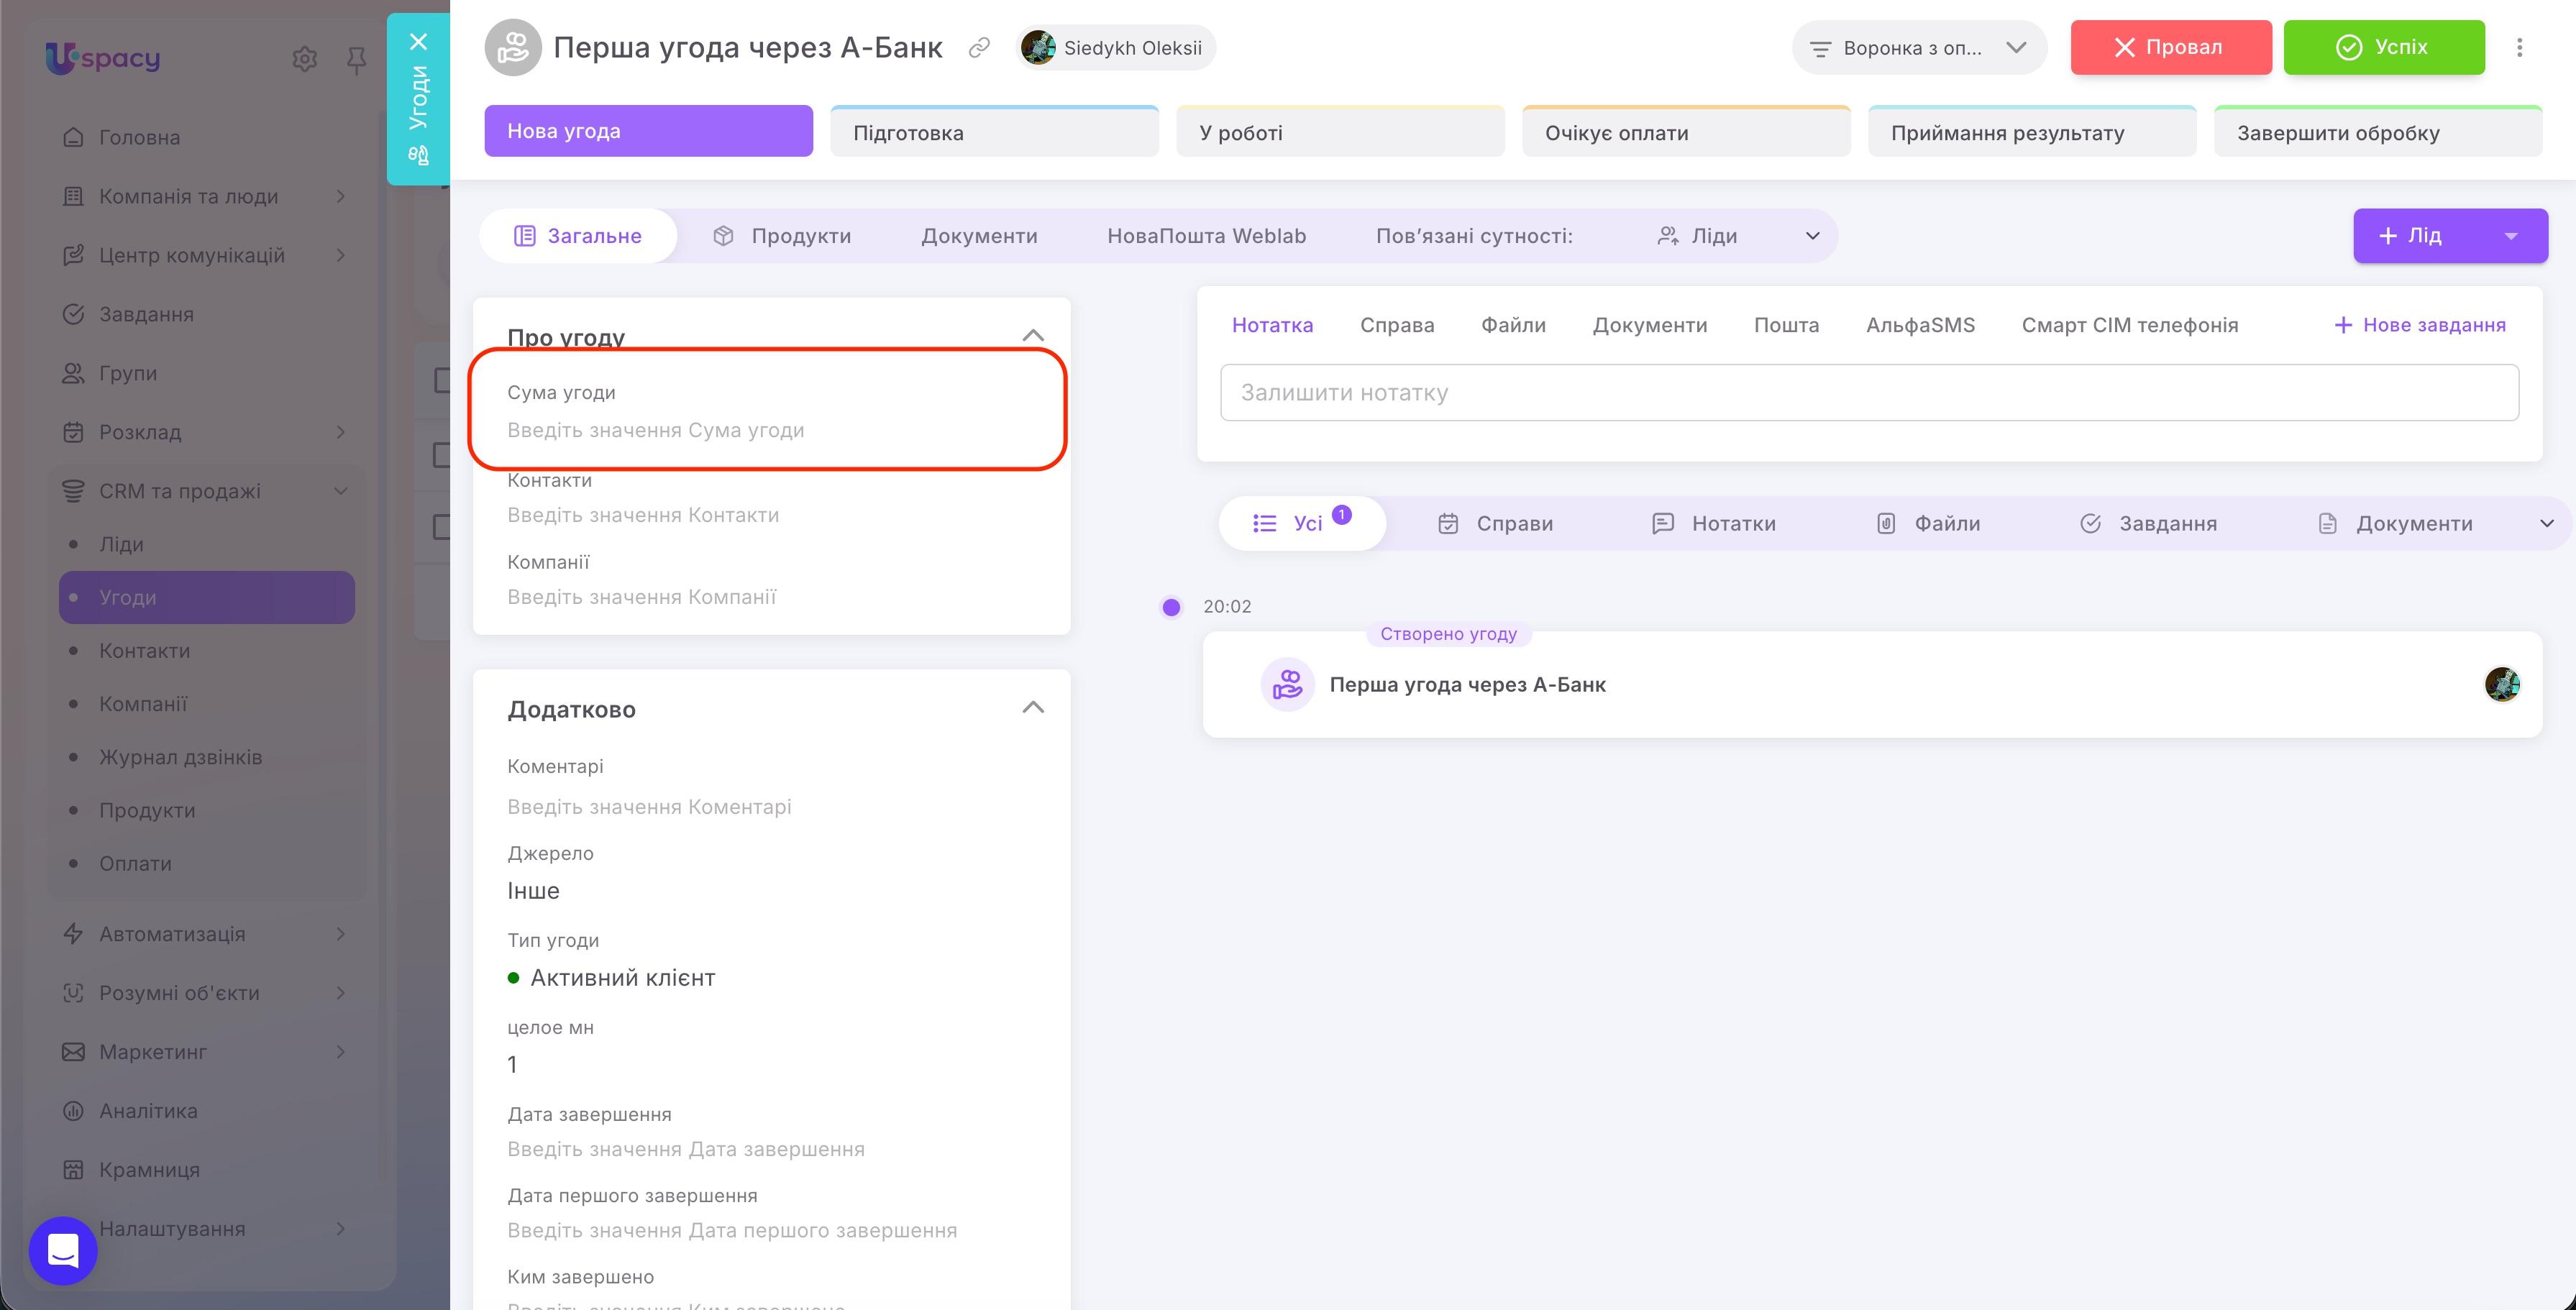2576x1310 pixels.
Task: Click the + Лід button
Action: tap(2414, 236)
